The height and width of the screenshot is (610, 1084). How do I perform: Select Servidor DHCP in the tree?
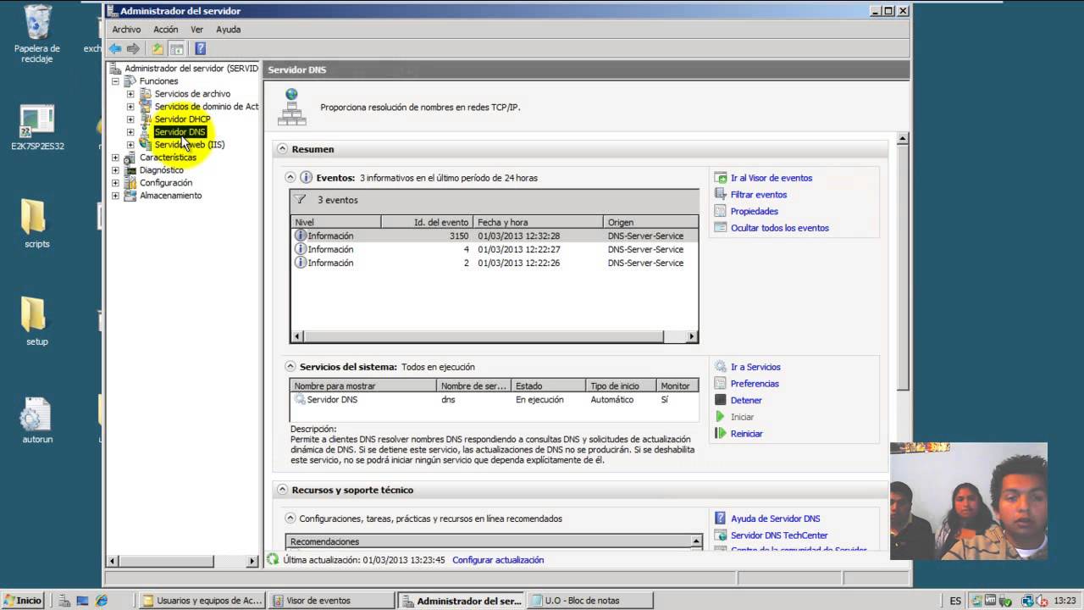182,119
